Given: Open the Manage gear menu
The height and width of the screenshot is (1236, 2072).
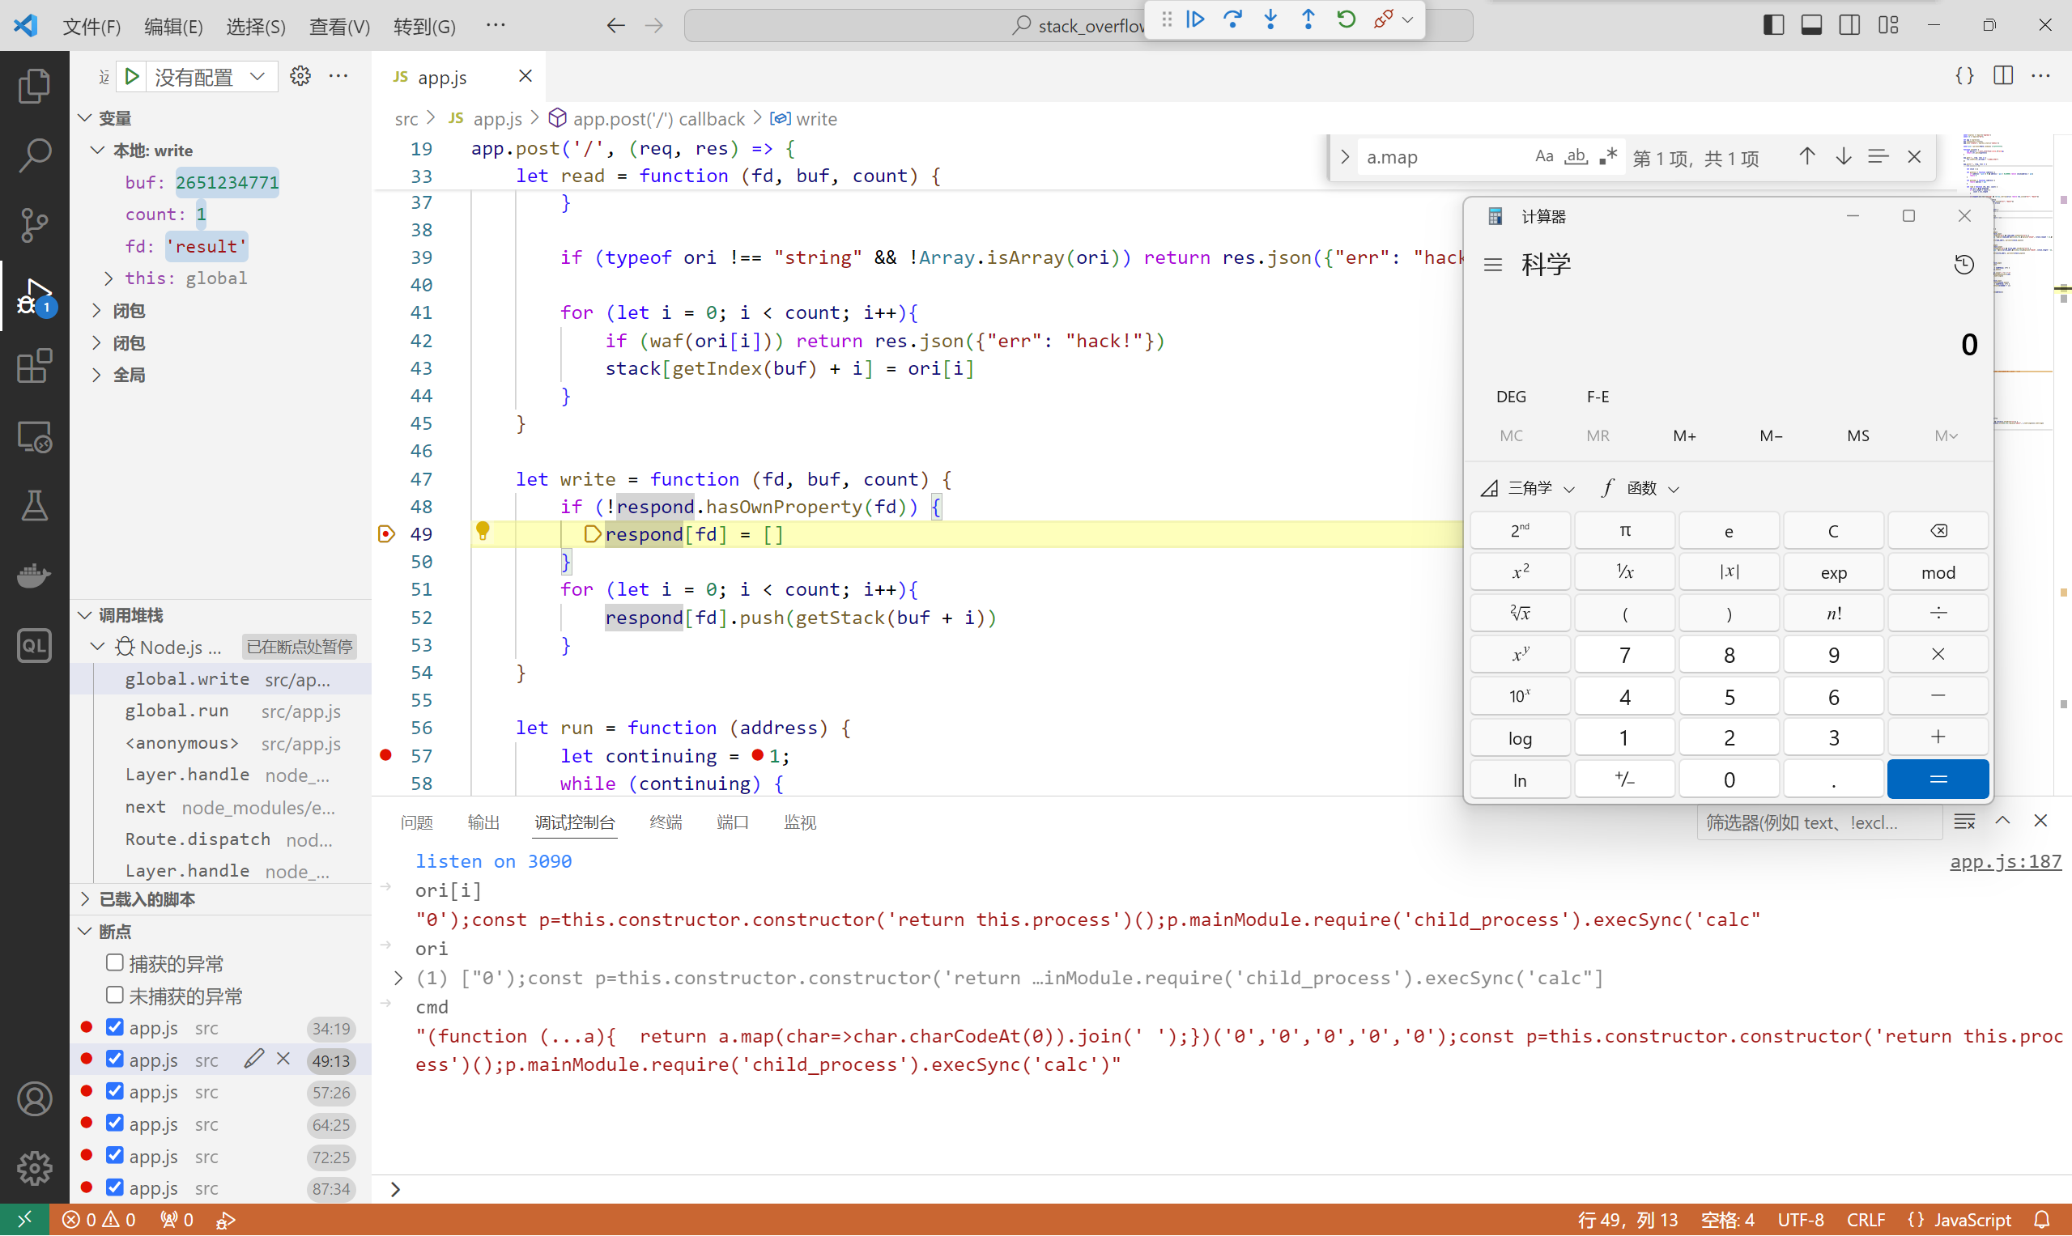Looking at the screenshot, I should click(34, 1169).
